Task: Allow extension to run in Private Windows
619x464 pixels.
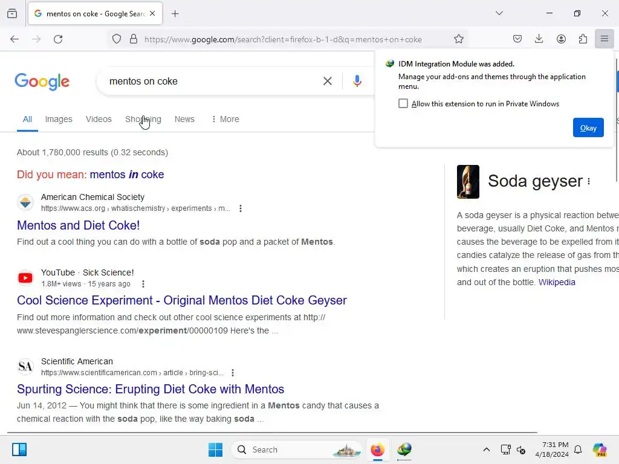Action: click(403, 103)
